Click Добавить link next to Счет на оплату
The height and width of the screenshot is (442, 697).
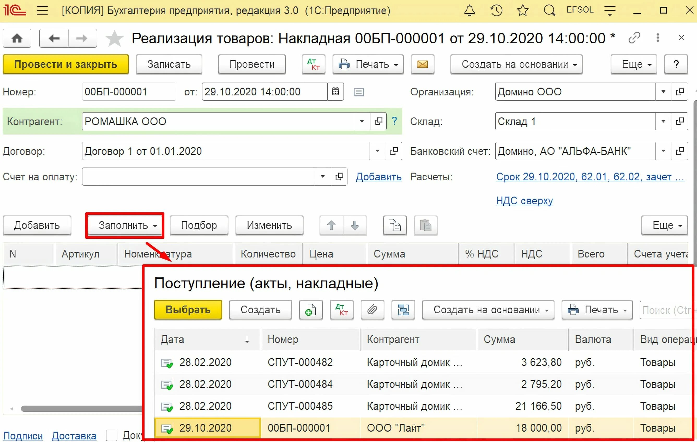378,176
